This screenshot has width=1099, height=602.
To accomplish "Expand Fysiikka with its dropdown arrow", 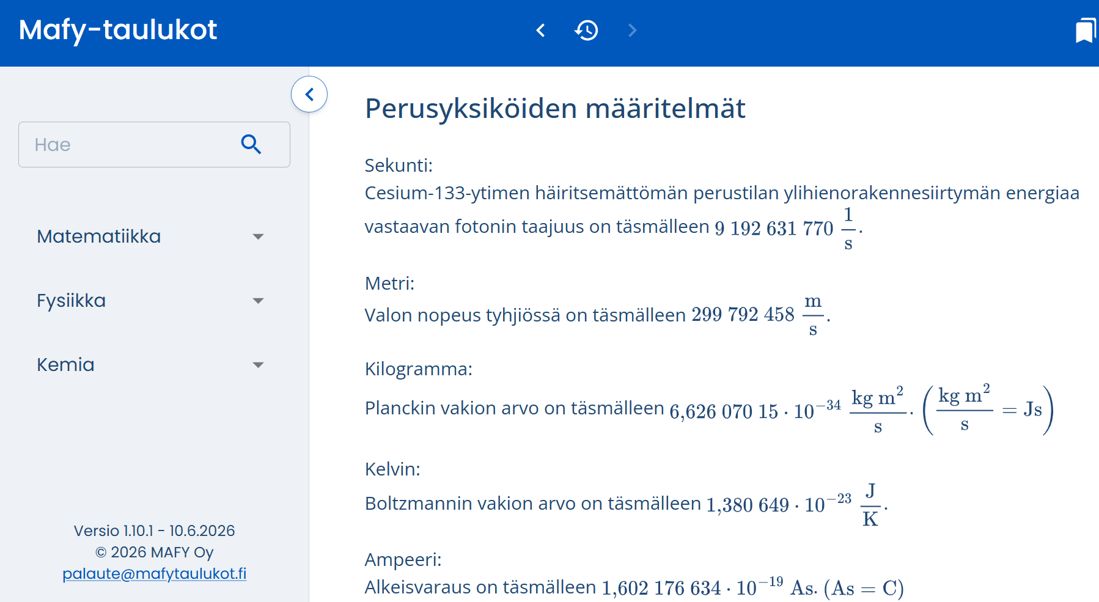I will pos(258,301).
